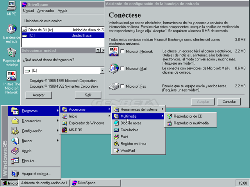This screenshot has width=250, height=187.
Task: Click the Buscar magnifier icon in Start menu
Action: coord(15,141)
